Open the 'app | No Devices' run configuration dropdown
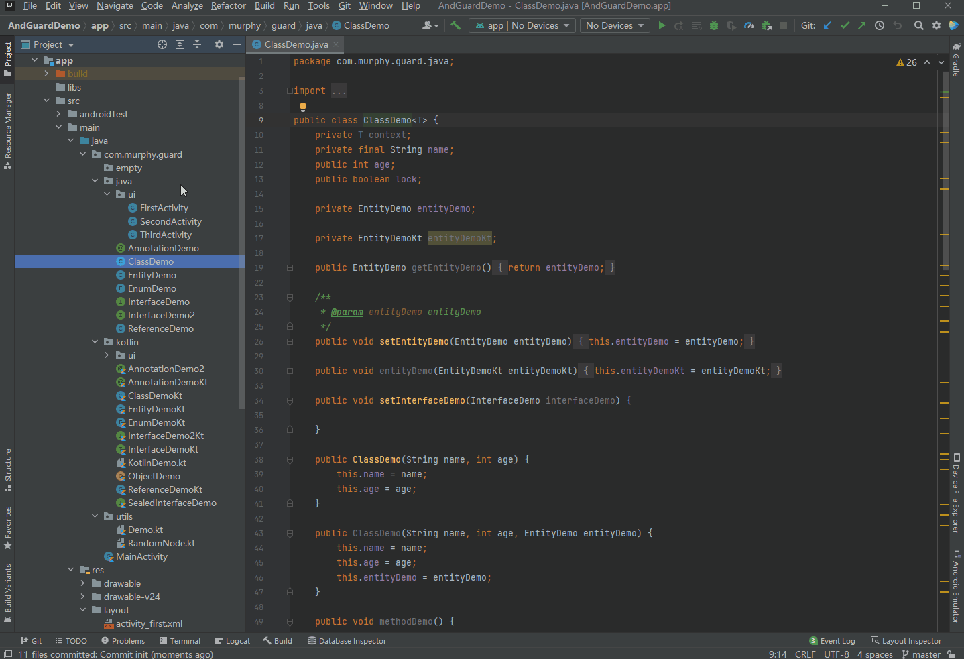The width and height of the screenshot is (964, 659). (522, 25)
